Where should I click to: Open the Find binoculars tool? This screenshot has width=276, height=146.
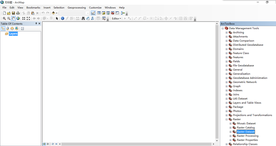83,18
